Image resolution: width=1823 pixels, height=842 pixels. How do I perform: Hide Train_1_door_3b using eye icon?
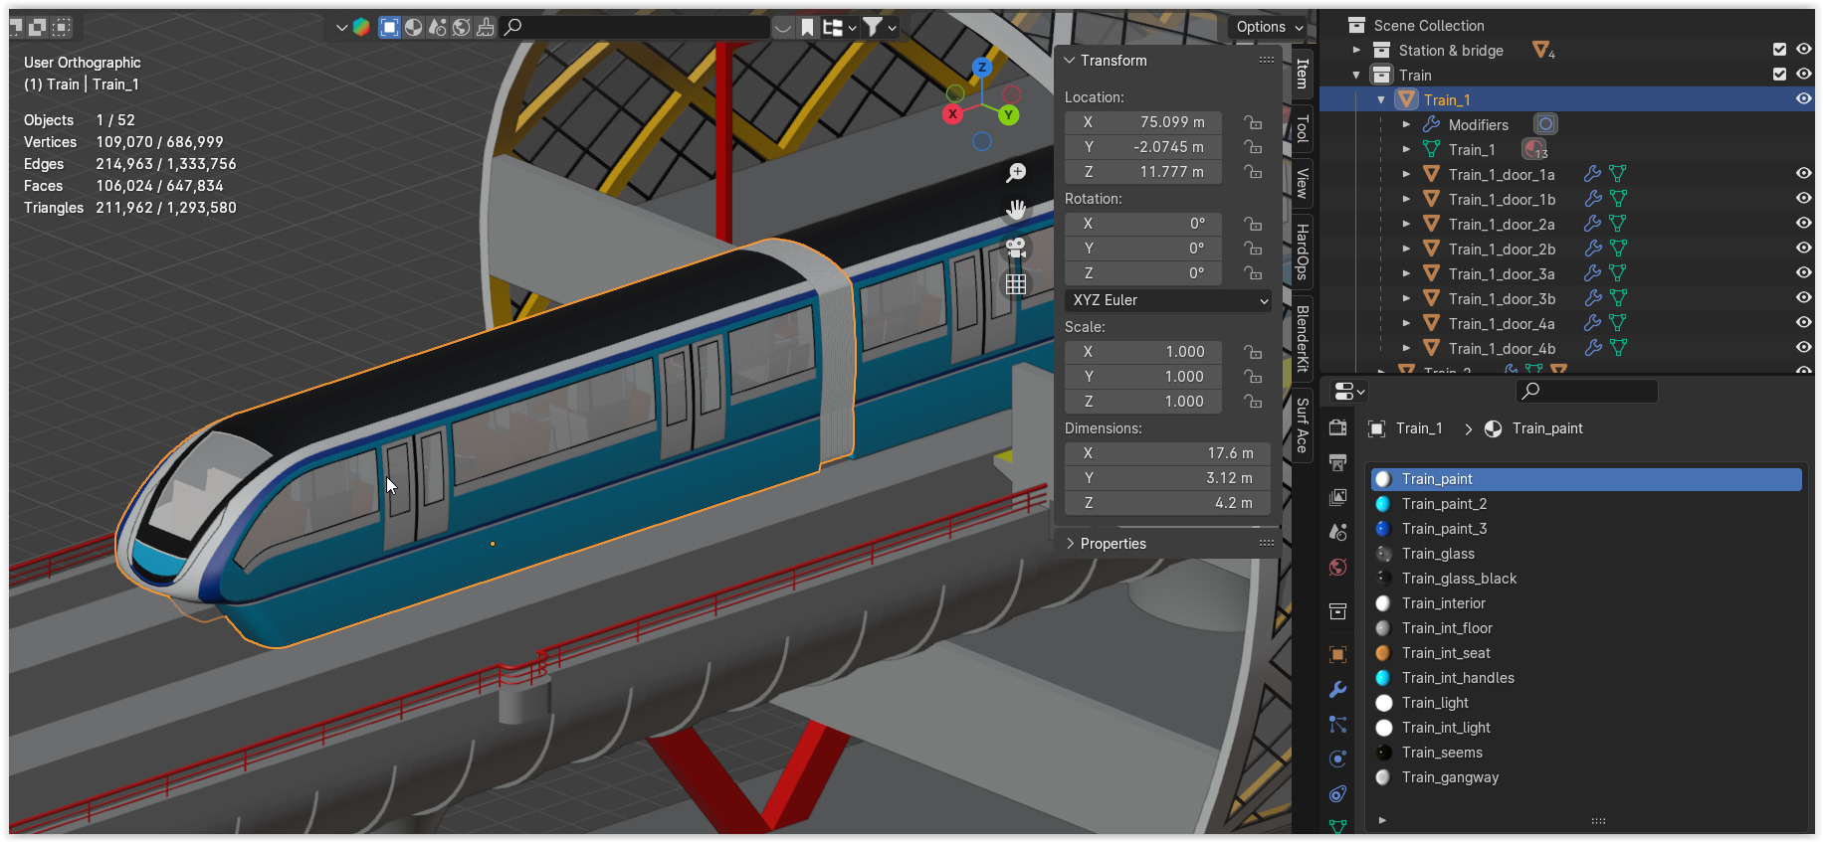point(1803,298)
